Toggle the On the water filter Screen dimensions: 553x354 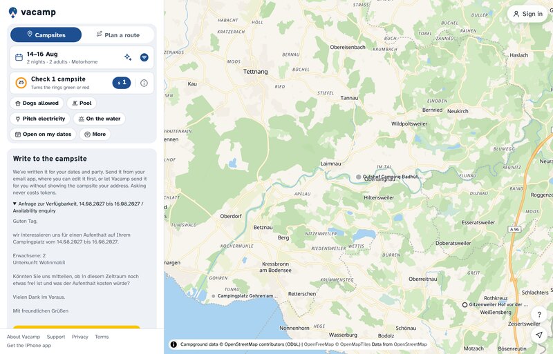99,119
